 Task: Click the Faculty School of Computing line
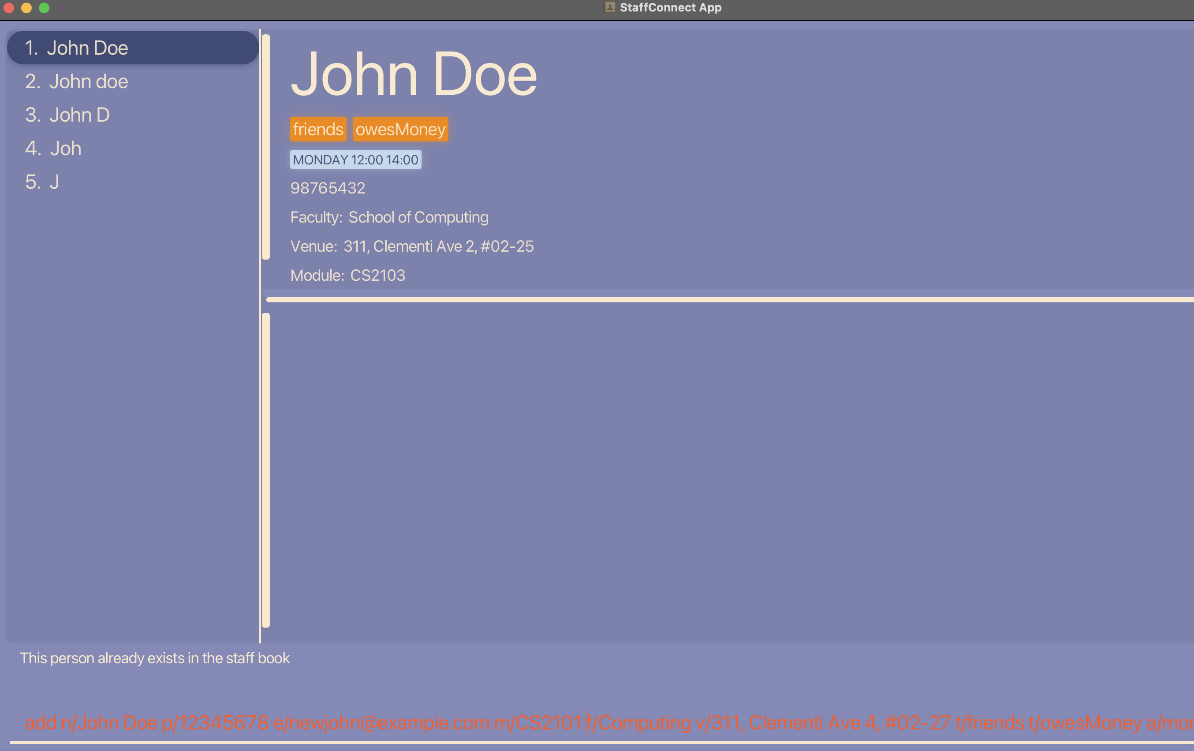pyautogui.click(x=389, y=217)
